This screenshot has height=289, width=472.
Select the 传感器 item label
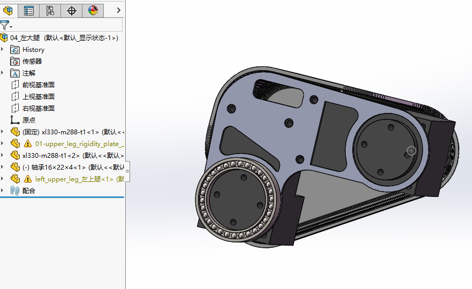[x=32, y=62]
